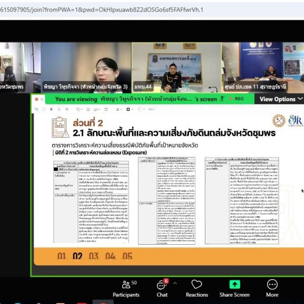Click the green 'You are viewing' banner

pyautogui.click(x=149, y=99)
